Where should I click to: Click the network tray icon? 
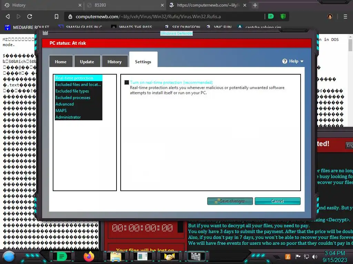pyautogui.click(x=306, y=256)
